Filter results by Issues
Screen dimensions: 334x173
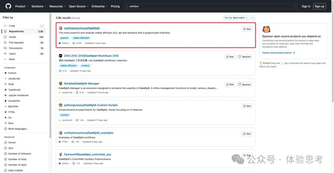coord(24,37)
